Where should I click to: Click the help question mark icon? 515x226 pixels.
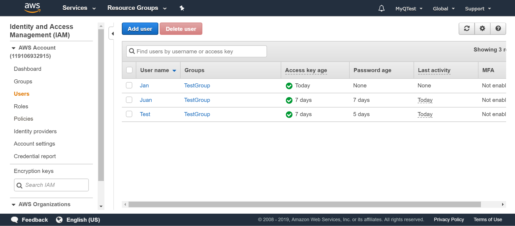[498, 29]
